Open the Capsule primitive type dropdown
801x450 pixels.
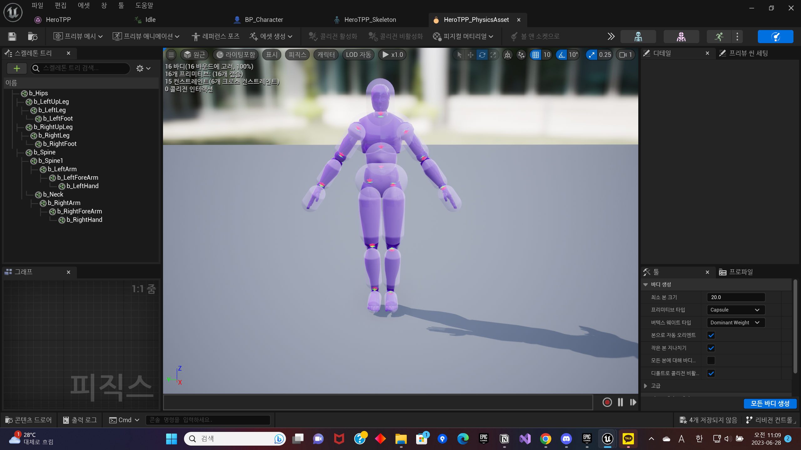pos(736,310)
